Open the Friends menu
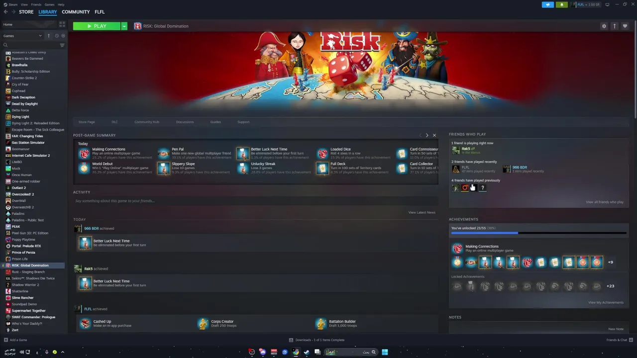The image size is (637, 358). [x=36, y=4]
